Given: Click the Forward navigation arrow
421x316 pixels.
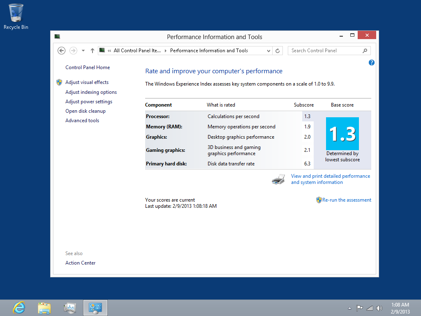Looking at the screenshot, I should pyautogui.click(x=73, y=51).
